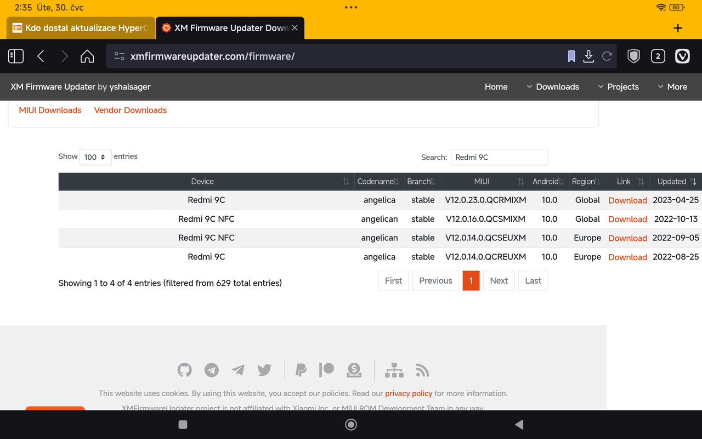
Task: Select the 2023-04-25 updated date cell
Action: [x=676, y=200]
